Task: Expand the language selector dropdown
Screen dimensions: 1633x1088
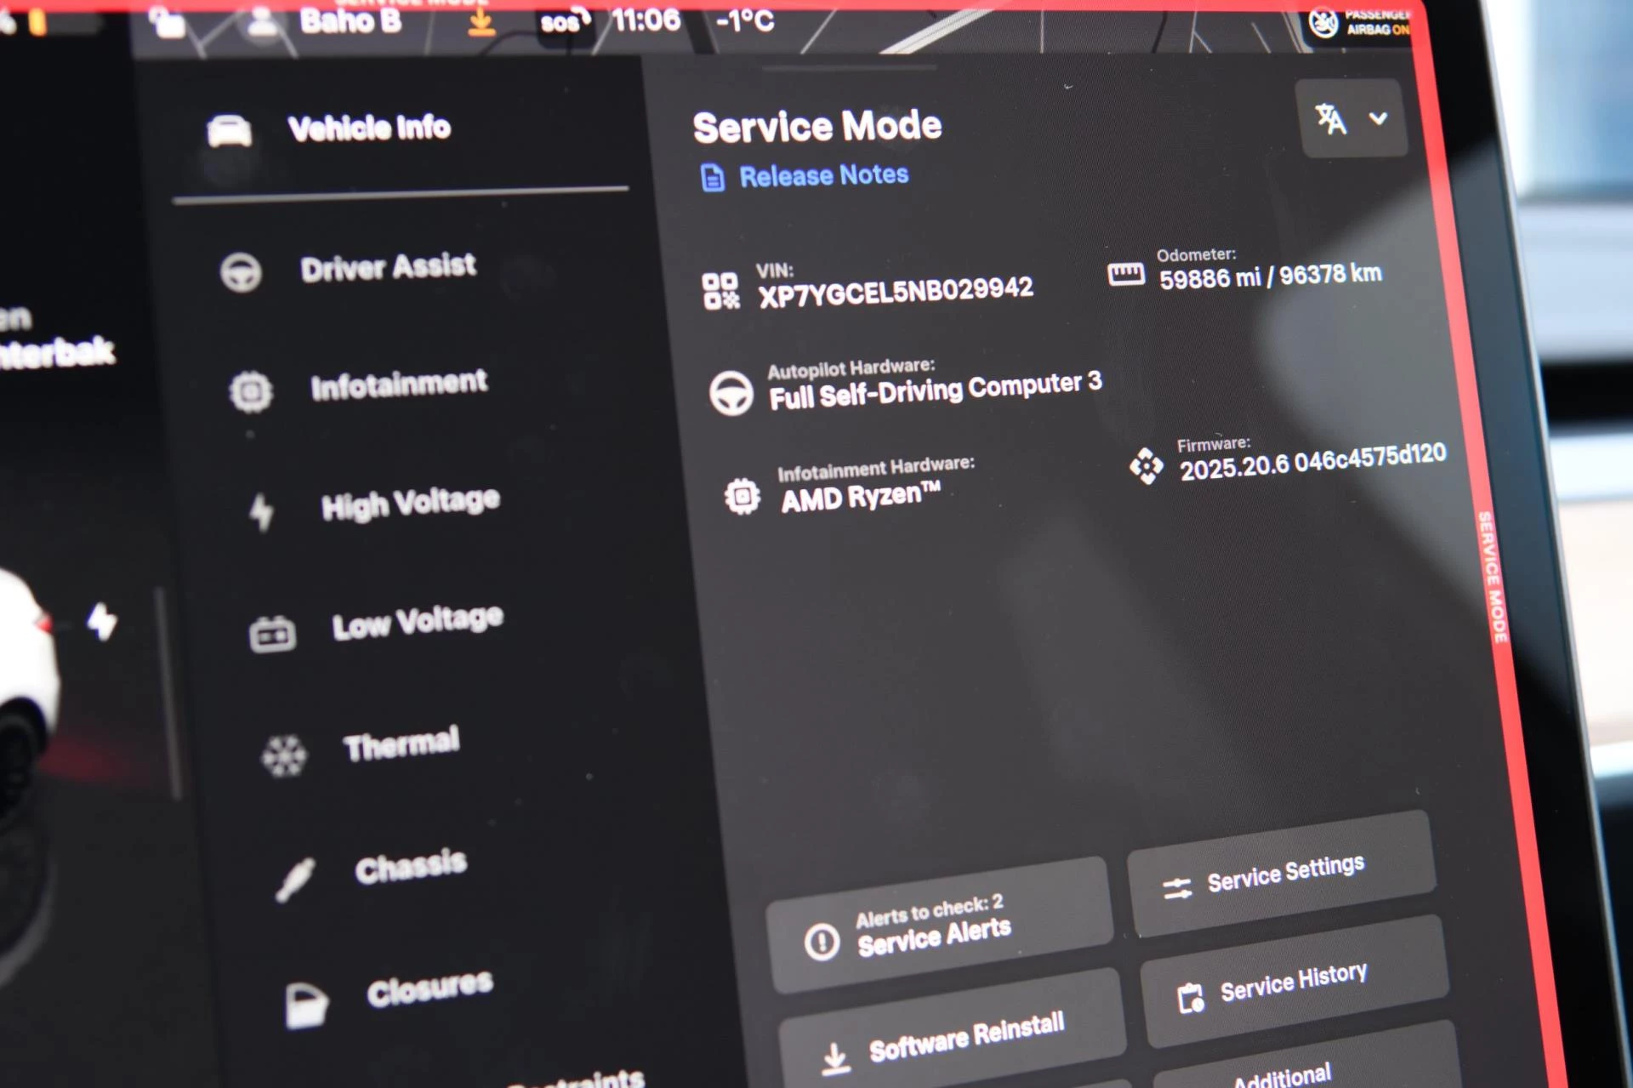Action: coord(1351,119)
